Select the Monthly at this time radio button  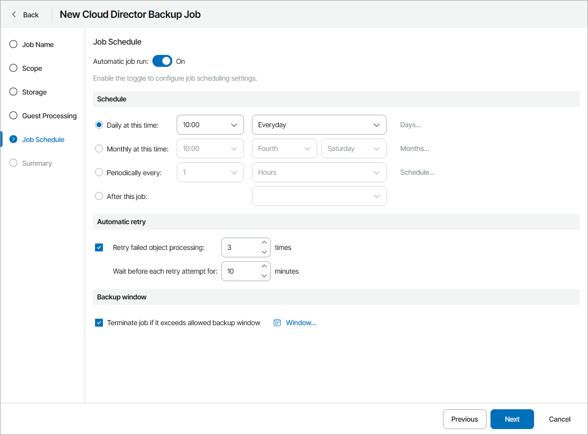pos(99,148)
